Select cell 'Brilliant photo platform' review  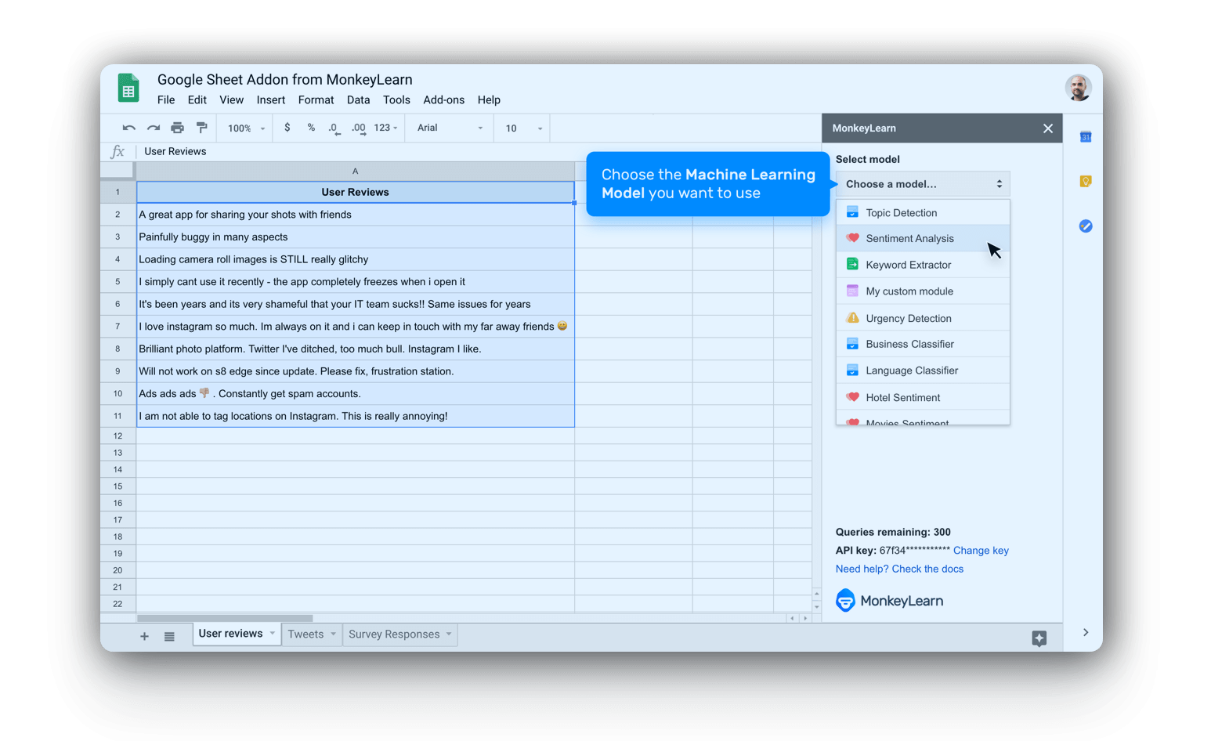(x=356, y=349)
